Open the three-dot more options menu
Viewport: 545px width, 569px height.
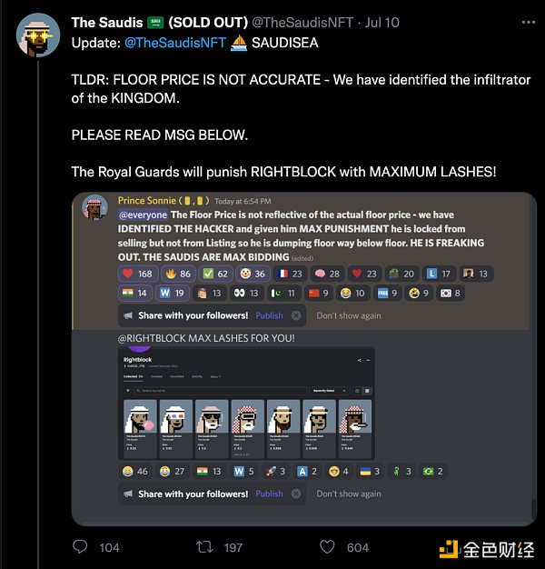(529, 23)
